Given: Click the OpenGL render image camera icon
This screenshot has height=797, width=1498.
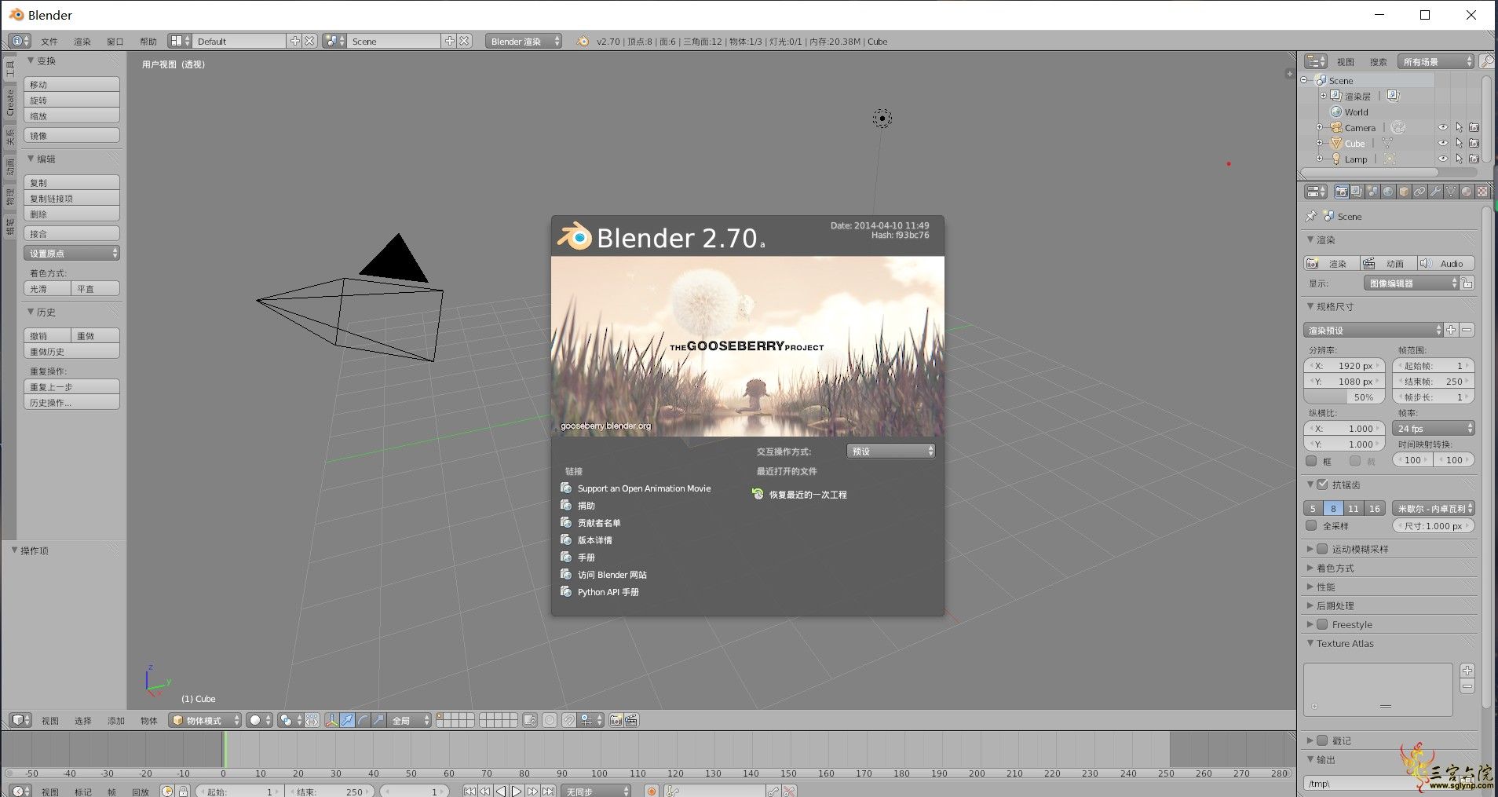Looking at the screenshot, I should (616, 720).
